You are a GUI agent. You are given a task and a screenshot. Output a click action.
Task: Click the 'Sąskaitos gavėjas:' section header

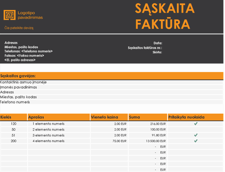click(112, 76)
